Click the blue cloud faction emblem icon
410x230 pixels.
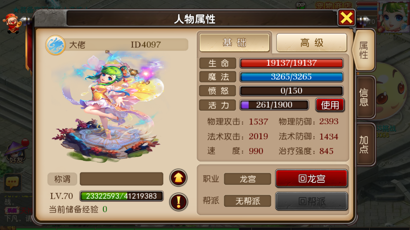(x=55, y=45)
